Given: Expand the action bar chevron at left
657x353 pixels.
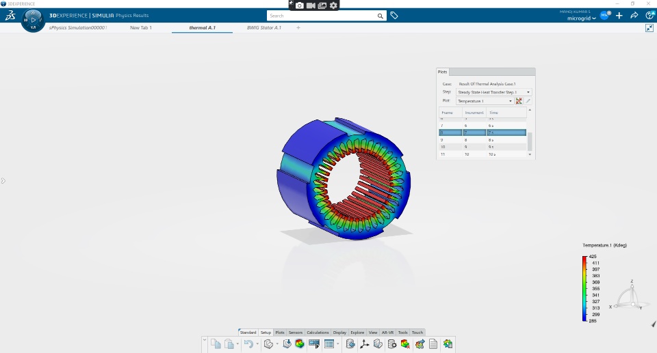Looking at the screenshot, I should 205,340.
